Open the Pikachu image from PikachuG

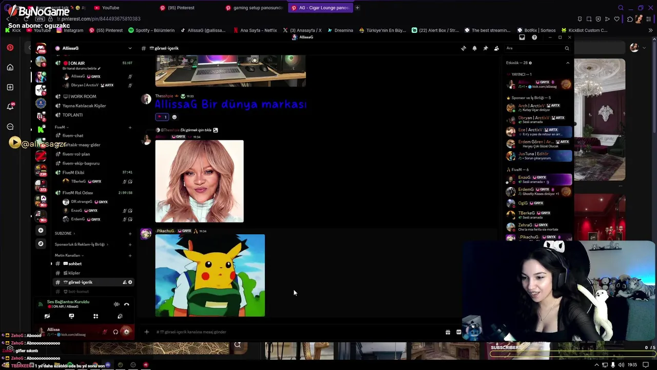(x=210, y=275)
